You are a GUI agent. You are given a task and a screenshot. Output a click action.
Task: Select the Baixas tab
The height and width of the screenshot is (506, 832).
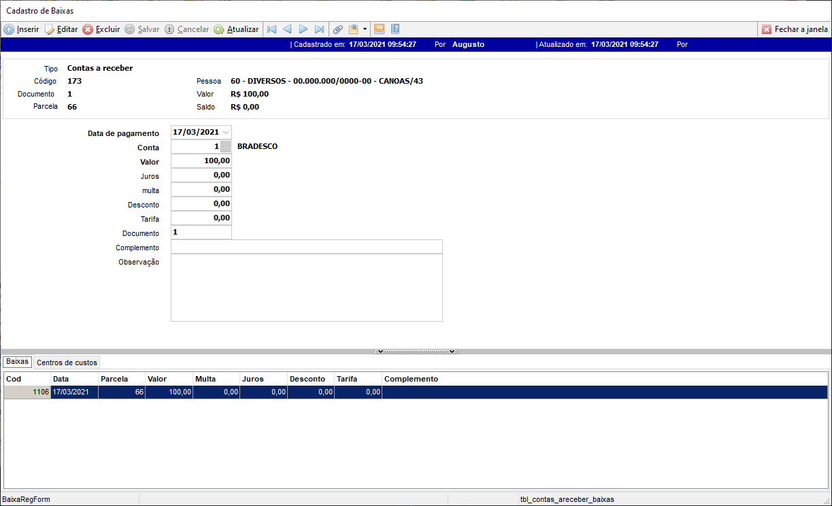pyautogui.click(x=17, y=362)
